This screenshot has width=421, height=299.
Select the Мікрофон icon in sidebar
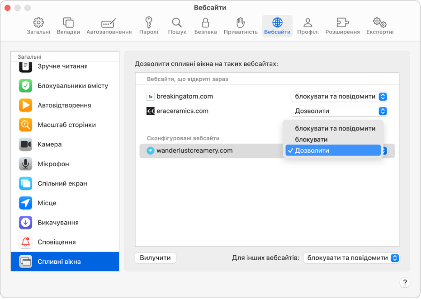25,164
